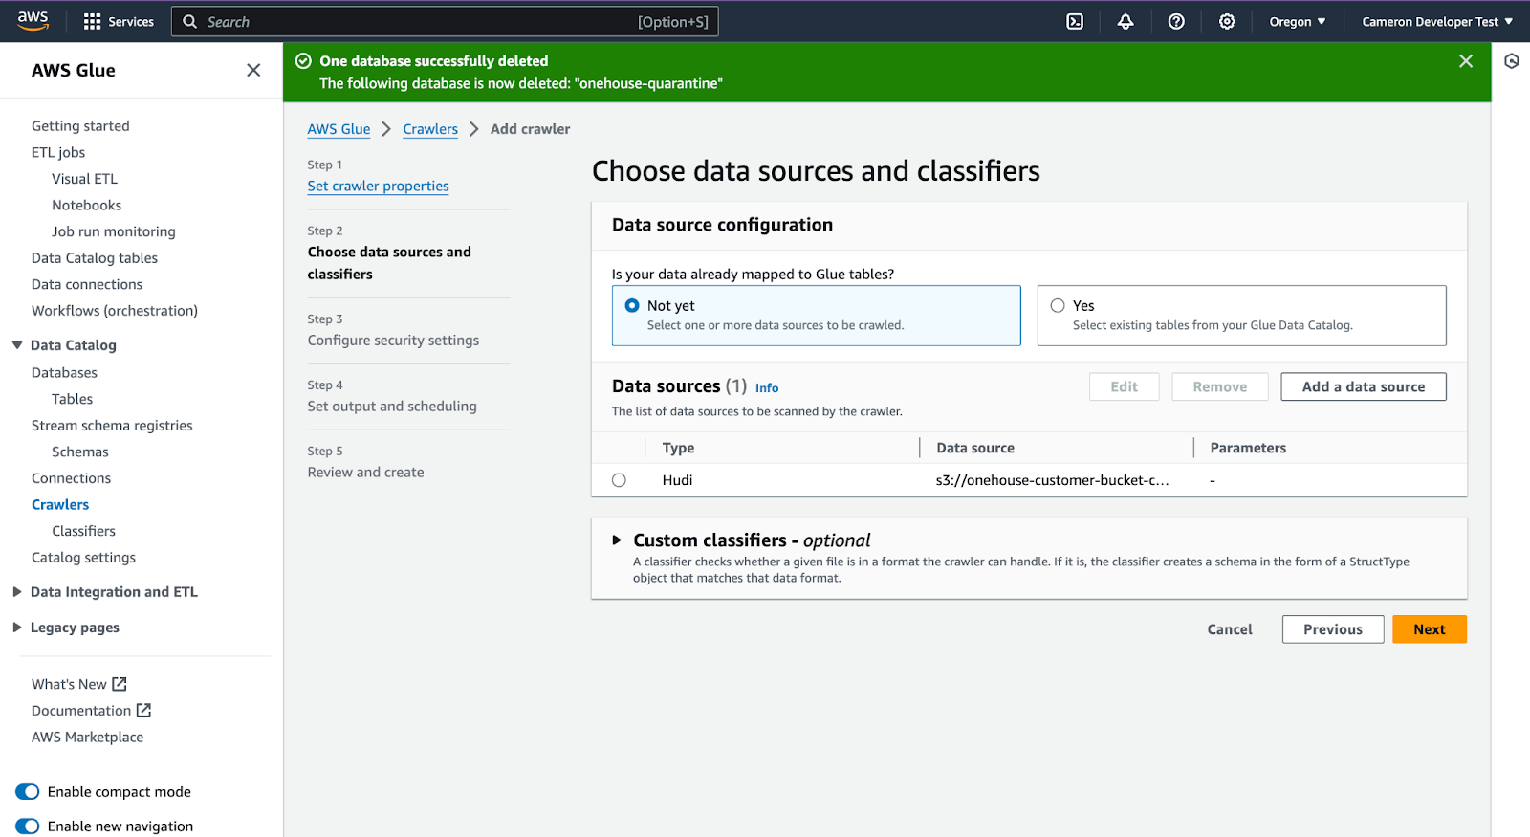Image resolution: width=1530 pixels, height=837 pixels.
Task: Open the settings gear icon
Action: pos(1227,21)
